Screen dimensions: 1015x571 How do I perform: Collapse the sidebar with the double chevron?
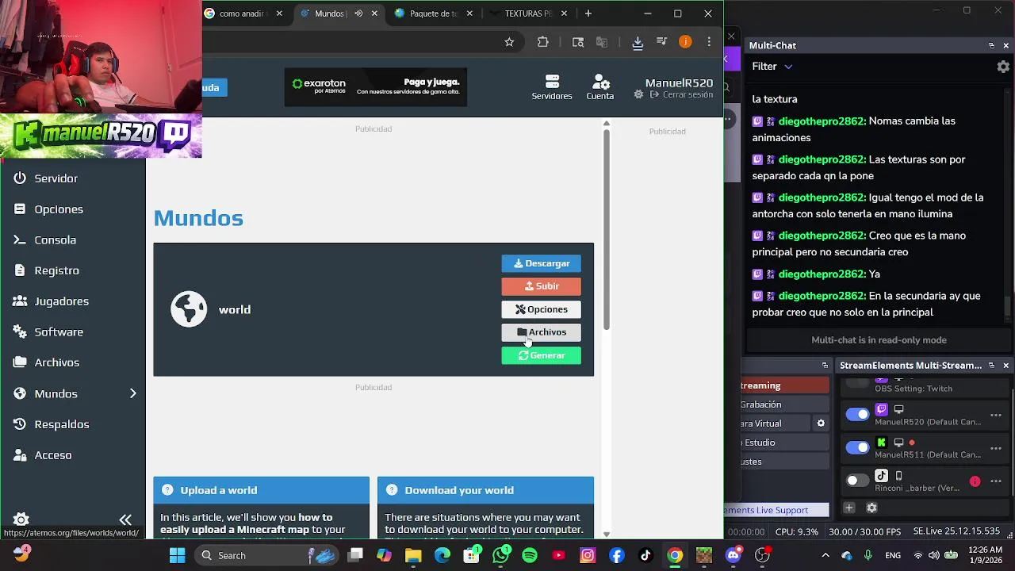coord(125,519)
